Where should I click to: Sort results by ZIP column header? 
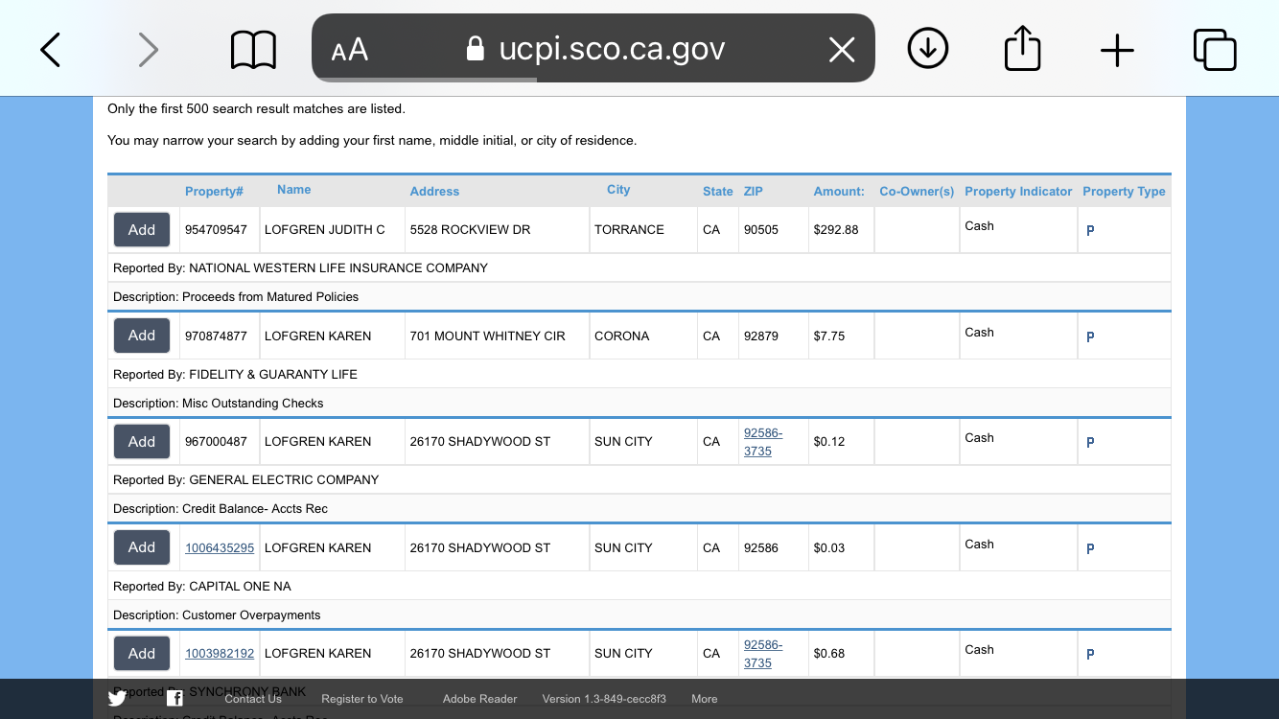[754, 192]
